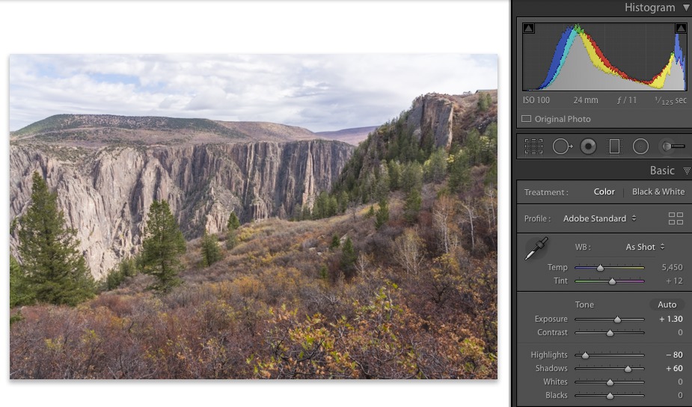Collapse the Basic panel triangle
Image resolution: width=692 pixels, height=407 pixels.
click(687, 171)
